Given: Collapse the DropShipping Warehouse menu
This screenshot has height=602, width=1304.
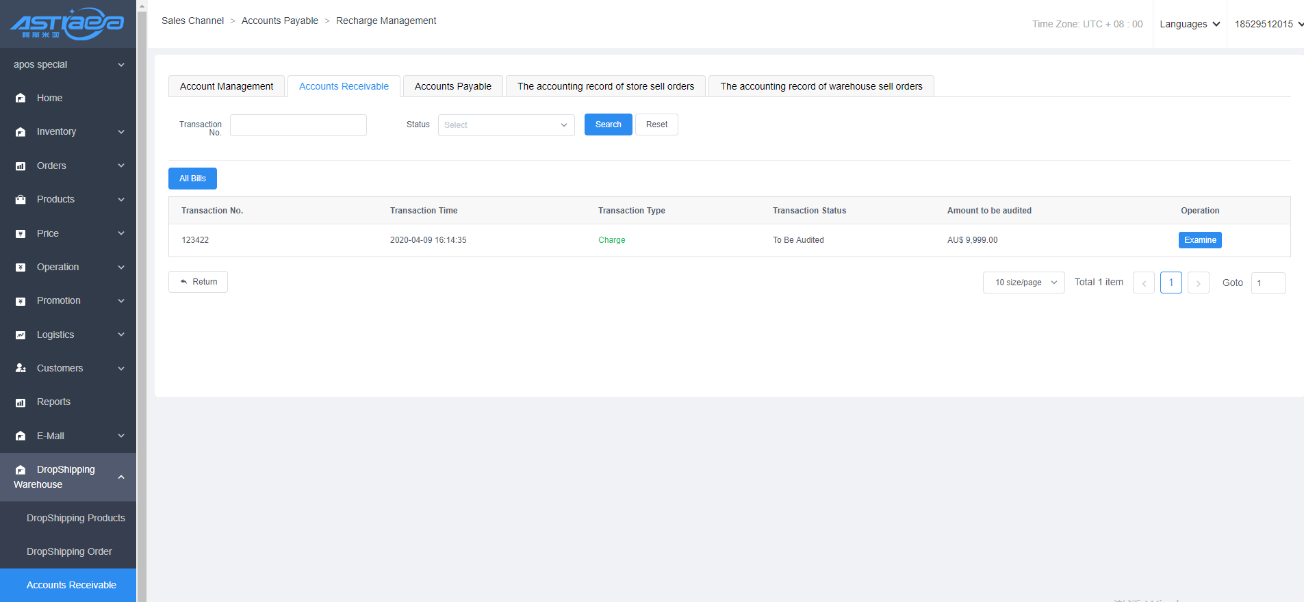Looking at the screenshot, I should point(121,477).
